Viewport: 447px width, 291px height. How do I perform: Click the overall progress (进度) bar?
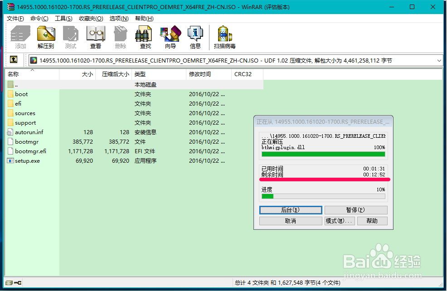(323, 196)
